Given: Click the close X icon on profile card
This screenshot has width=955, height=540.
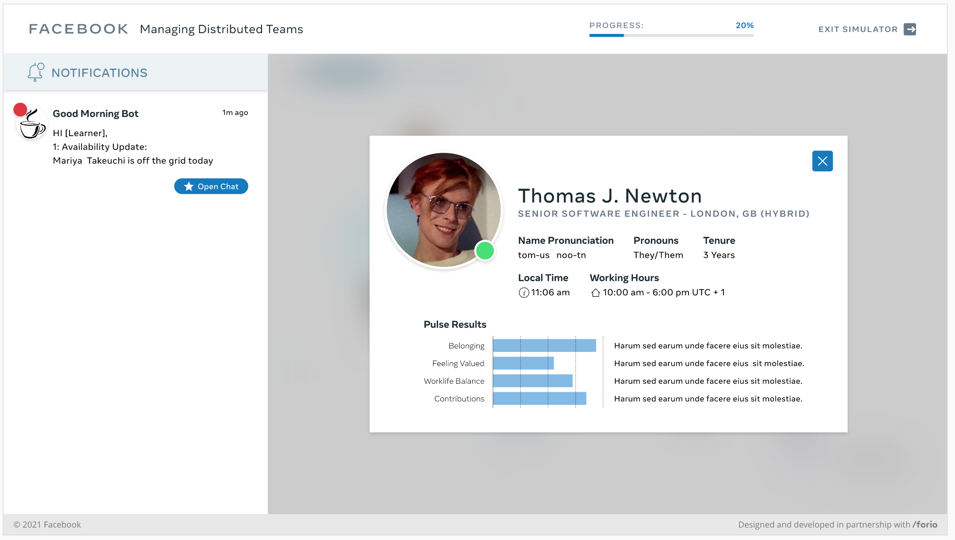Looking at the screenshot, I should click(822, 161).
